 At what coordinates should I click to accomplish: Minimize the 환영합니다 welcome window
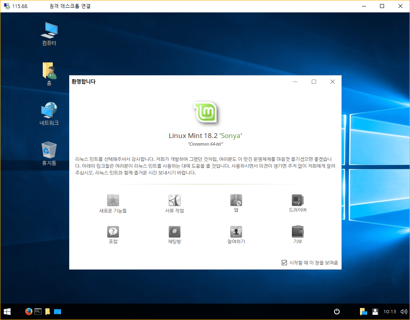295,82
